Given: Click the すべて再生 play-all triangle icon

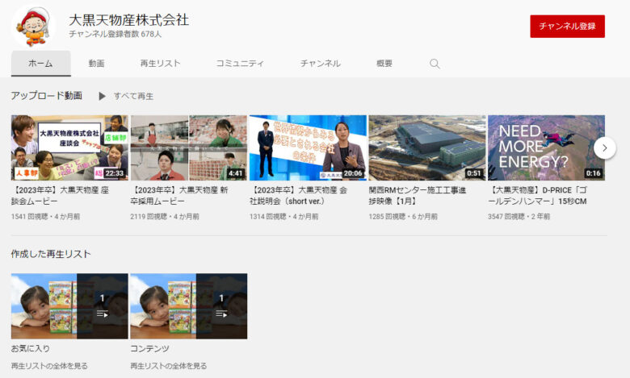Looking at the screenshot, I should [x=102, y=96].
